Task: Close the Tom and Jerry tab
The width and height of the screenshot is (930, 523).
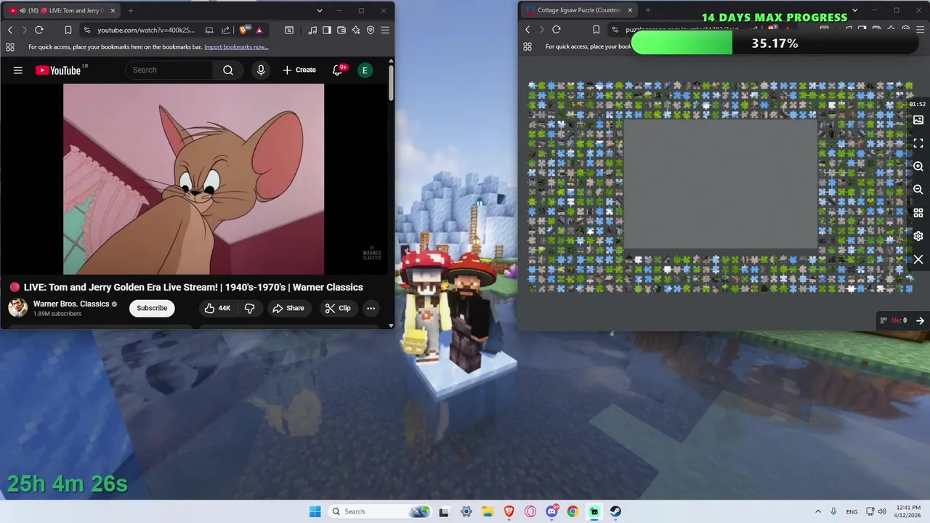Action: click(111, 11)
